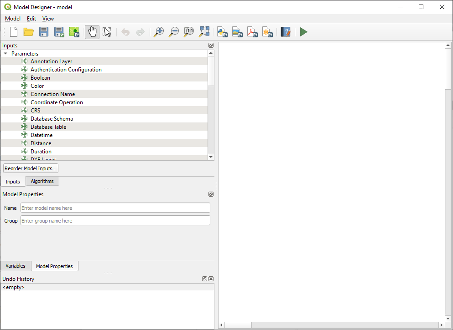Activate the Select/Move item arrow tool
The width and height of the screenshot is (453, 330).
107,32
